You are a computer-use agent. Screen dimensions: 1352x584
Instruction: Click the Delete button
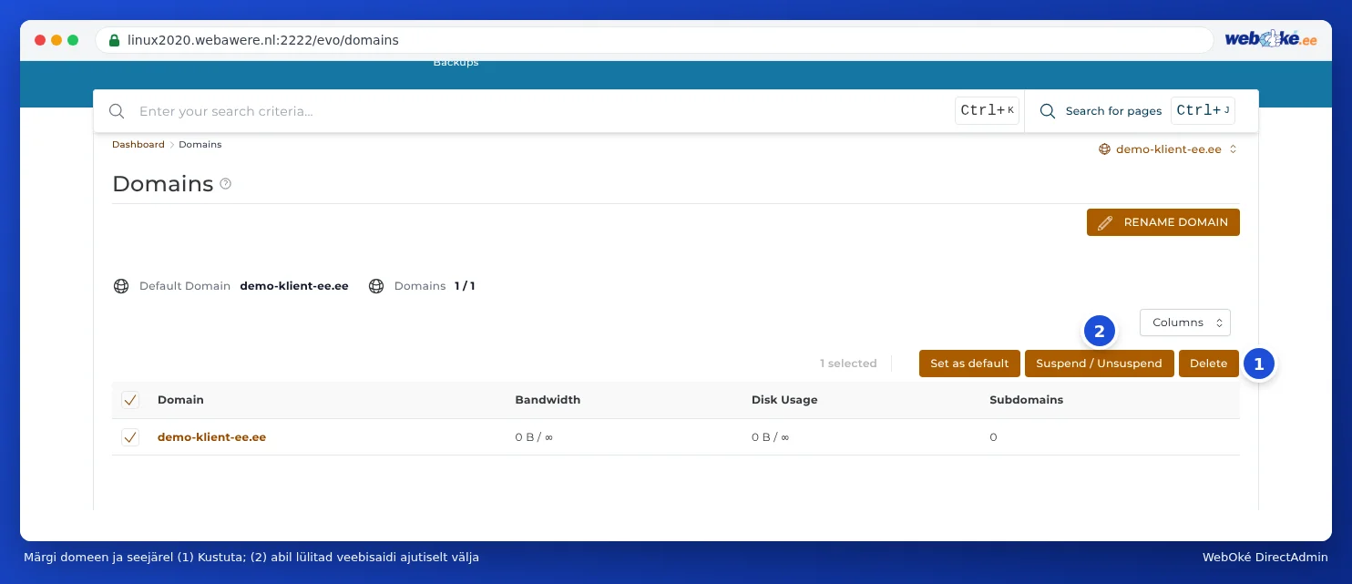pos(1209,364)
